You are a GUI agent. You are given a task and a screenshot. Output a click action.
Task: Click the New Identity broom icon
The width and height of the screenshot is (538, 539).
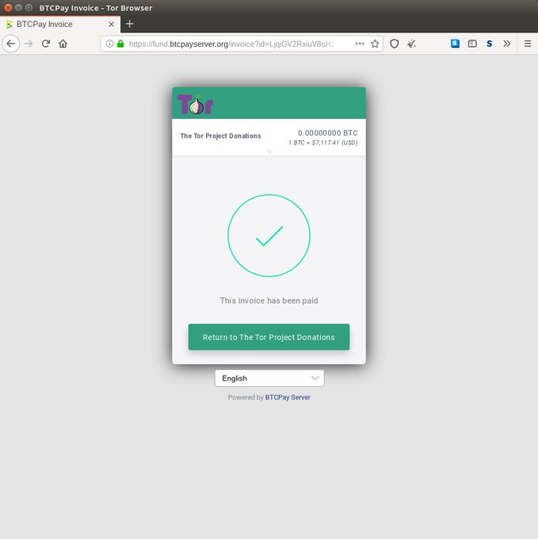click(411, 44)
